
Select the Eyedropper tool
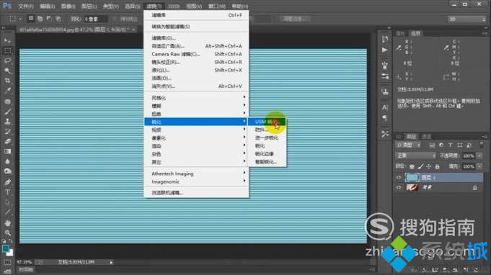[7, 91]
